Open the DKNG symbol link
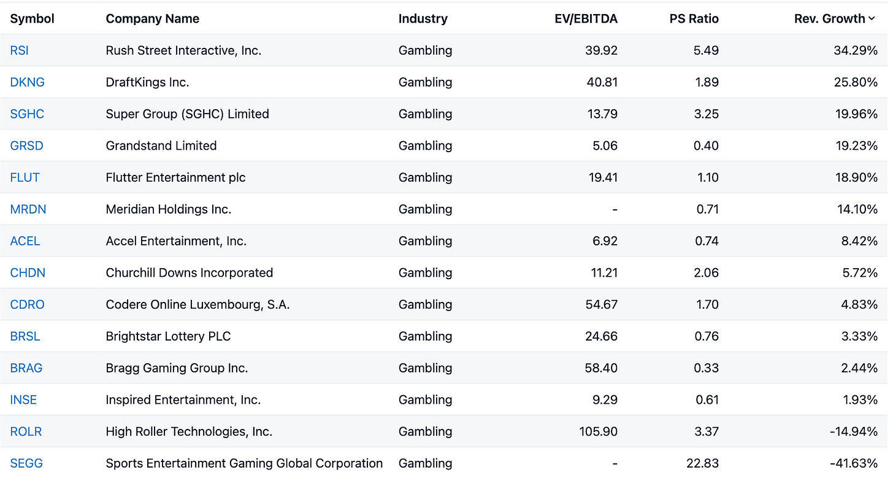893x478 pixels. [x=28, y=82]
